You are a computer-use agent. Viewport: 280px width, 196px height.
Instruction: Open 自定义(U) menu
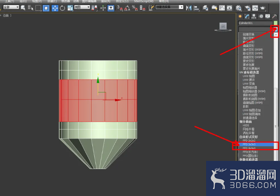[122, 1]
